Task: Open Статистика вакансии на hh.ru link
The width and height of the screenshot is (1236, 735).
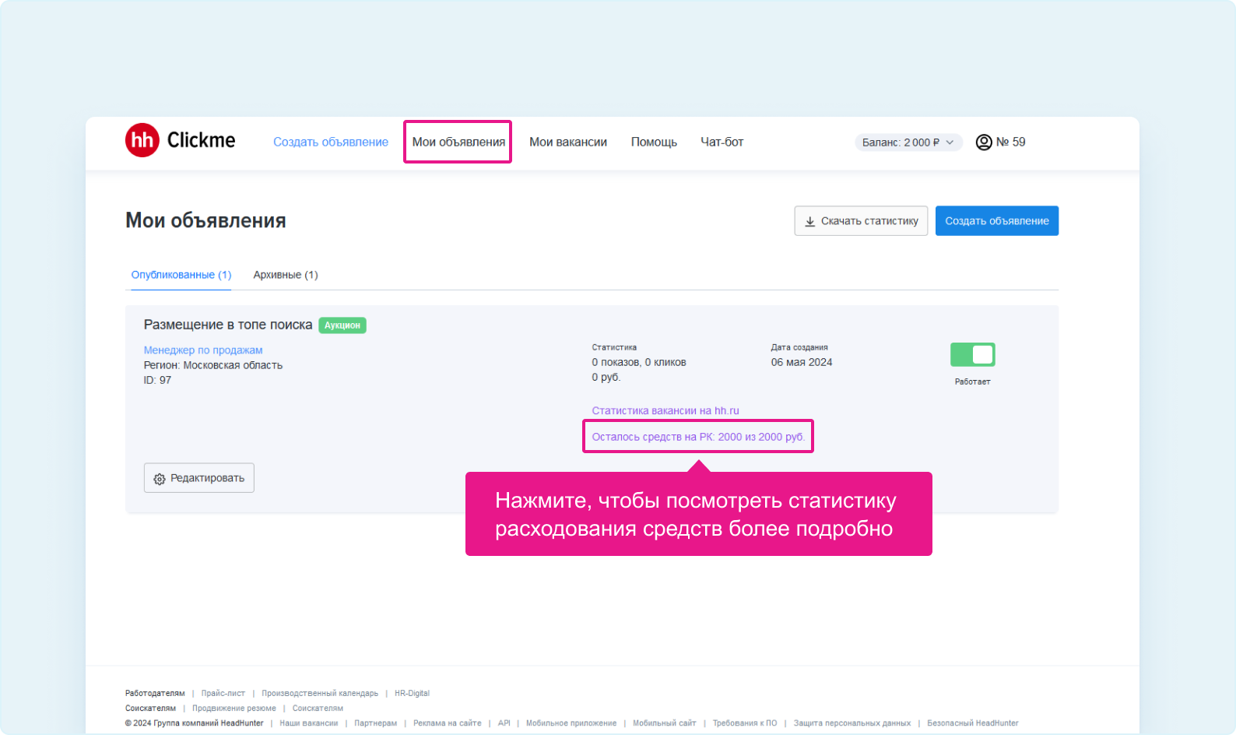Action: tap(665, 410)
